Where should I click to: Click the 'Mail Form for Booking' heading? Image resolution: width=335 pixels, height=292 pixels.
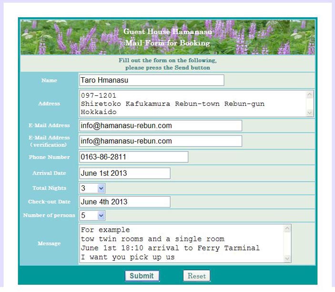pos(168,43)
